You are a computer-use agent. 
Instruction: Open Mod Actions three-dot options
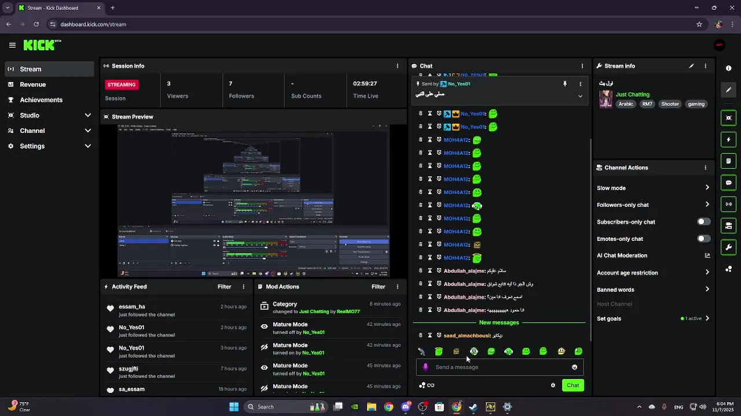397,287
